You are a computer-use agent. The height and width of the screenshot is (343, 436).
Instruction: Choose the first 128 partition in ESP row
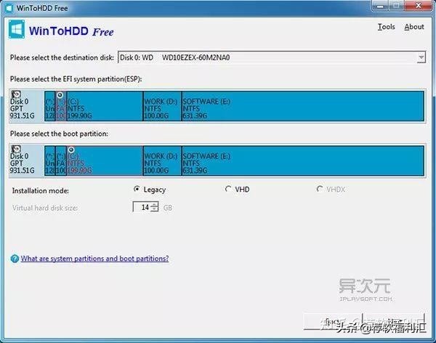click(49, 106)
